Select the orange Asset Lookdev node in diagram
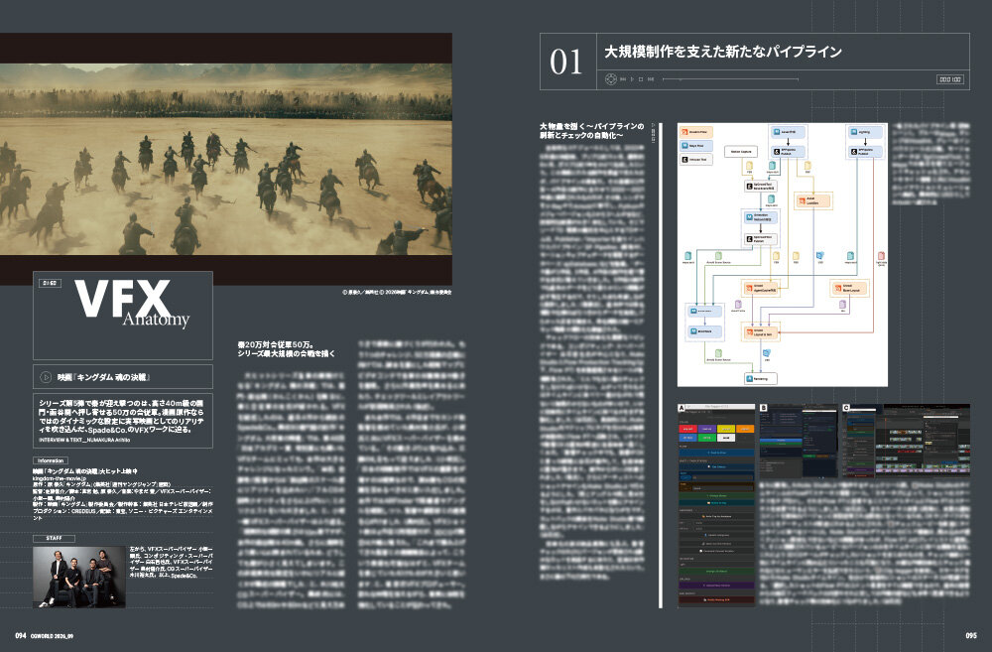The height and width of the screenshot is (652, 992). click(x=813, y=200)
